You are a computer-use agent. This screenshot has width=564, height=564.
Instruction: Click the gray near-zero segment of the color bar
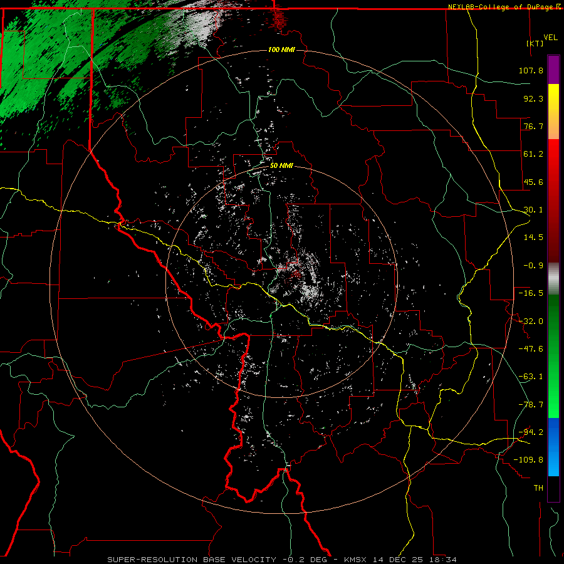click(553, 279)
